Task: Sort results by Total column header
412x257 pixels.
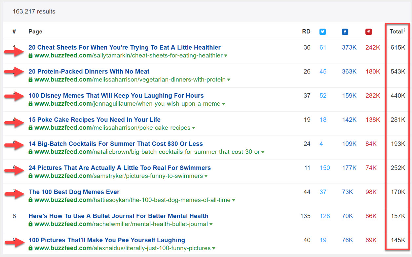Action: coord(396,32)
